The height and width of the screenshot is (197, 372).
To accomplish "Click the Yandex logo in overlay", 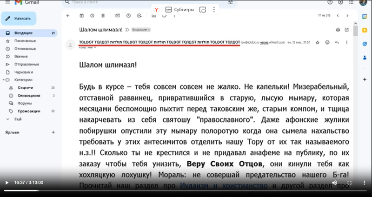I will pyautogui.click(x=156, y=10).
